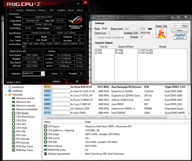Screen dimensions: 192x161
Task: Open the Threads dropdown in IntelBurnTest
Action: tap(146, 37)
